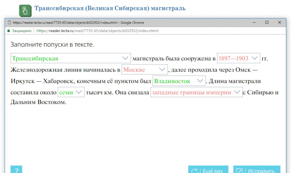Open the question mark help button
This screenshot has height=173, width=294.
click(x=16, y=170)
